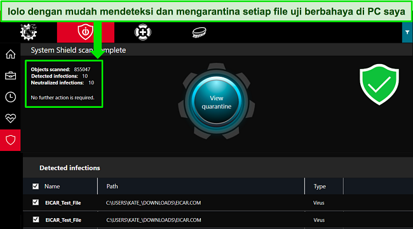Open the heartbeat health sidebar icon
Screen dimensions: 413x229
pyautogui.click(x=11, y=119)
